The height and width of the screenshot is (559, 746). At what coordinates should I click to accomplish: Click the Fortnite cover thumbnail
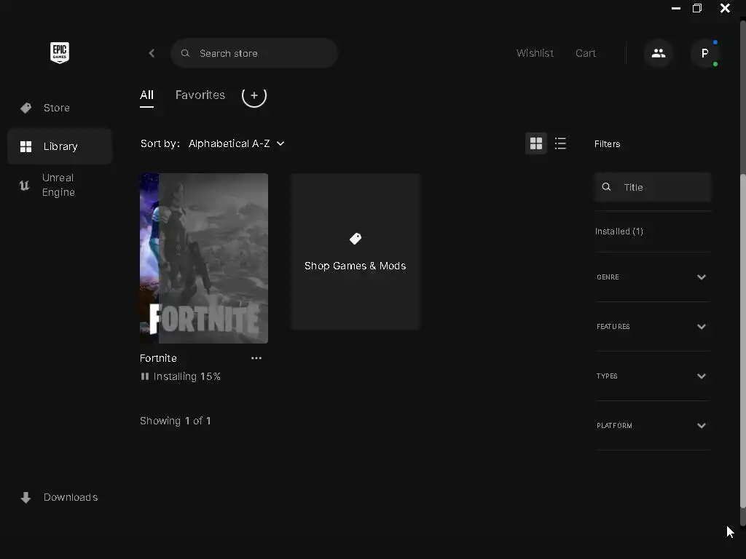coord(204,258)
